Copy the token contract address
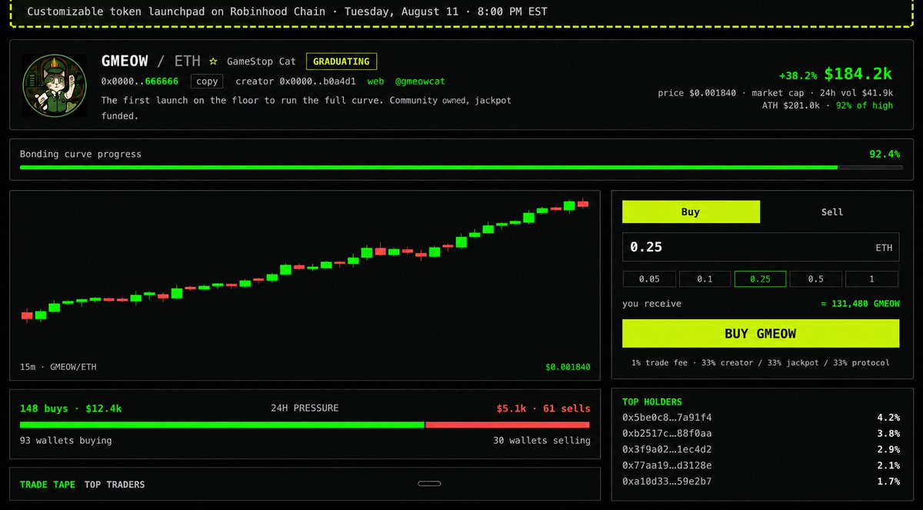923x510 pixels. (207, 82)
